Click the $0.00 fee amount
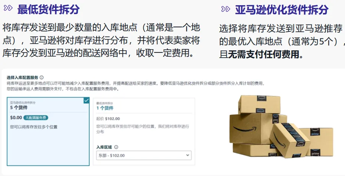Image resolution: width=345 pixels, height=176 pixels. point(16,118)
